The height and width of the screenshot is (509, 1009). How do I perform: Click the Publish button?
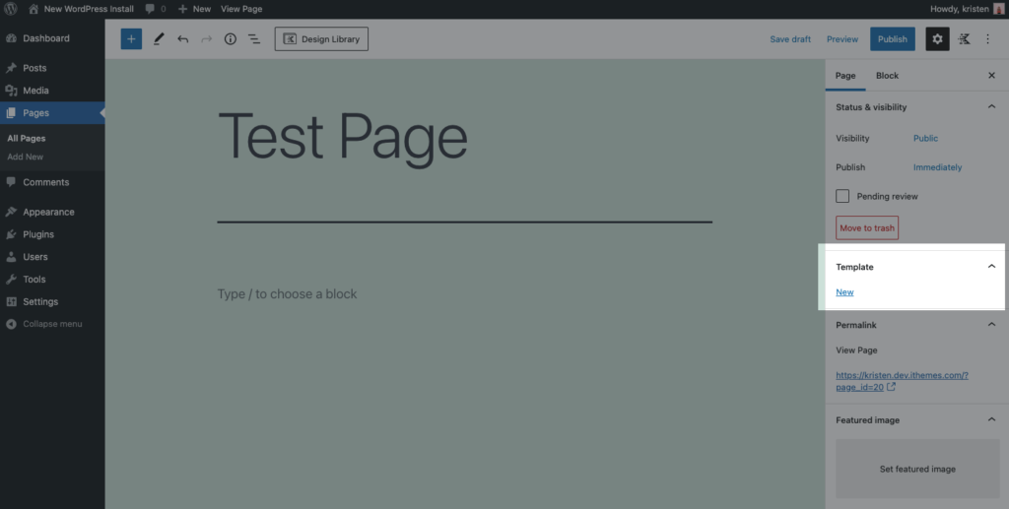[892, 39]
